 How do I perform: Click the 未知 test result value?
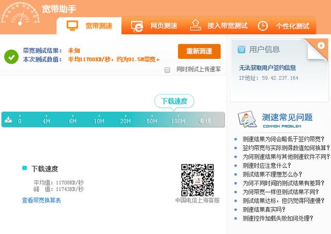pos(74,51)
